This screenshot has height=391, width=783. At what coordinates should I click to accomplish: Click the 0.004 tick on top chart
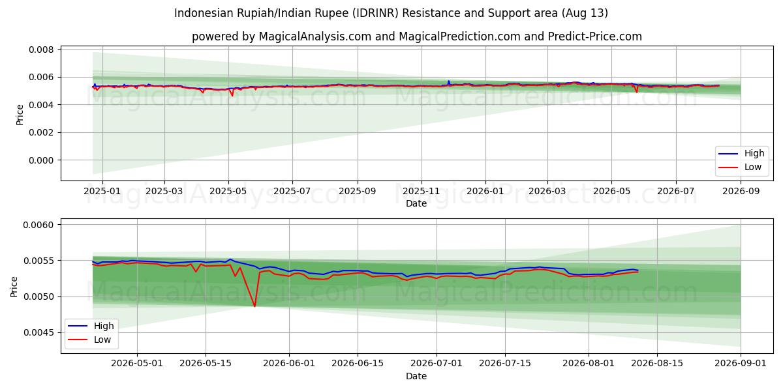(x=40, y=105)
